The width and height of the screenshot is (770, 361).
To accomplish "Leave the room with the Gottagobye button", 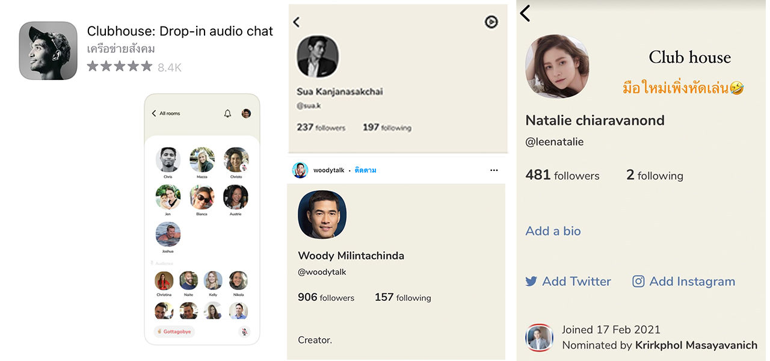I will click(174, 332).
